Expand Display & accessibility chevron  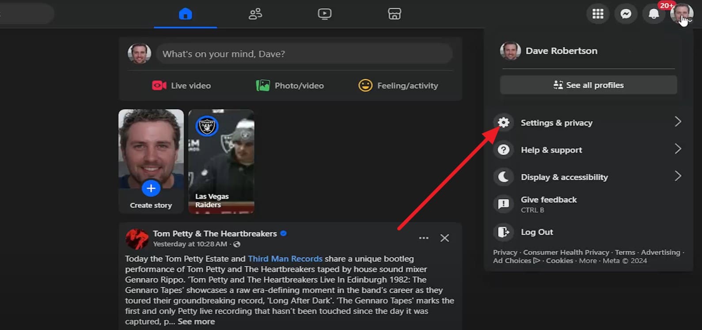(x=678, y=176)
